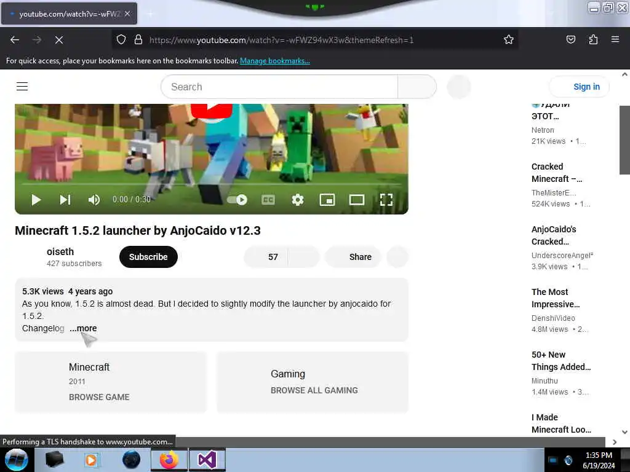Play the Minecraft launcher video
630x472 pixels.
pos(36,200)
